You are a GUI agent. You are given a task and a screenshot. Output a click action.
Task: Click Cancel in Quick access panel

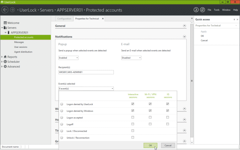(x=204, y=41)
